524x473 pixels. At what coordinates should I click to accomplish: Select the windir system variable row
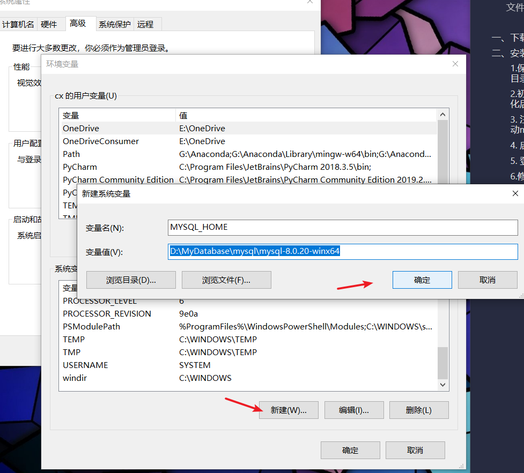coord(248,378)
